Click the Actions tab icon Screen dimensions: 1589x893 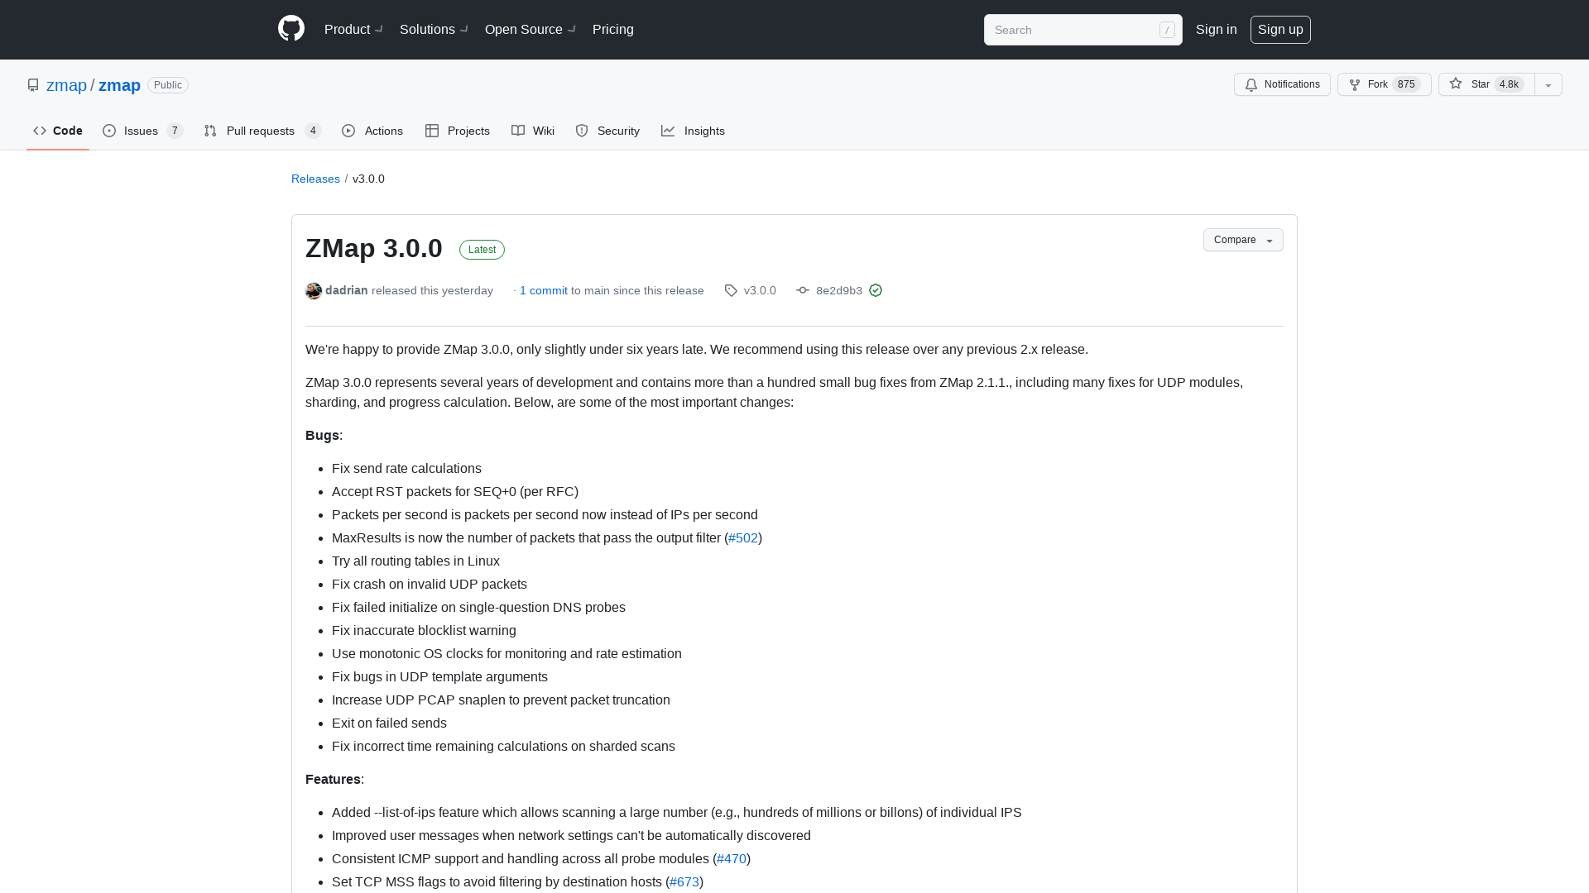pyautogui.click(x=349, y=131)
